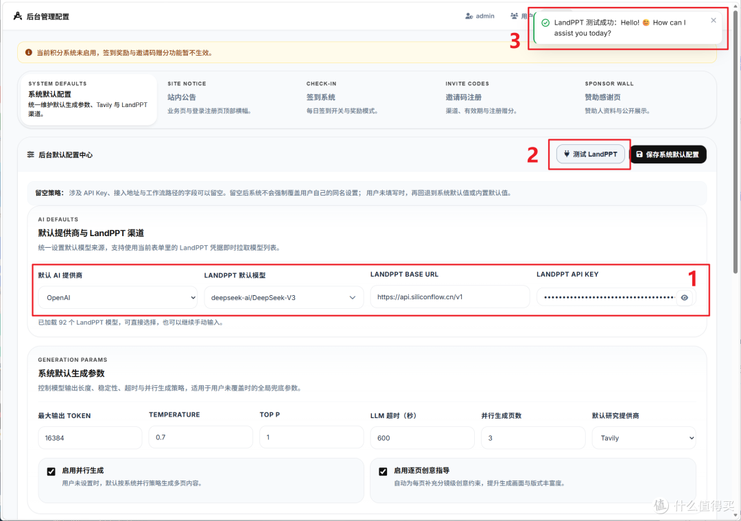Switch to the 站内公告 tab
The height and width of the screenshot is (521, 741).
click(x=209, y=98)
